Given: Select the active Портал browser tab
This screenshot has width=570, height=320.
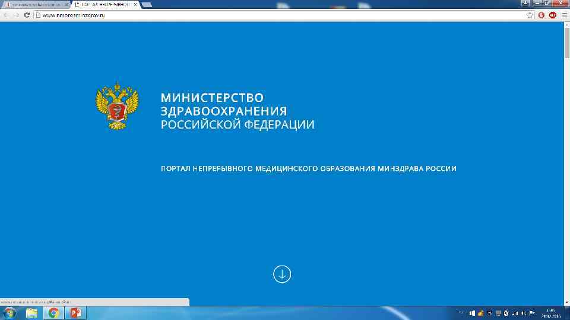Looking at the screenshot, I should tap(106, 5).
